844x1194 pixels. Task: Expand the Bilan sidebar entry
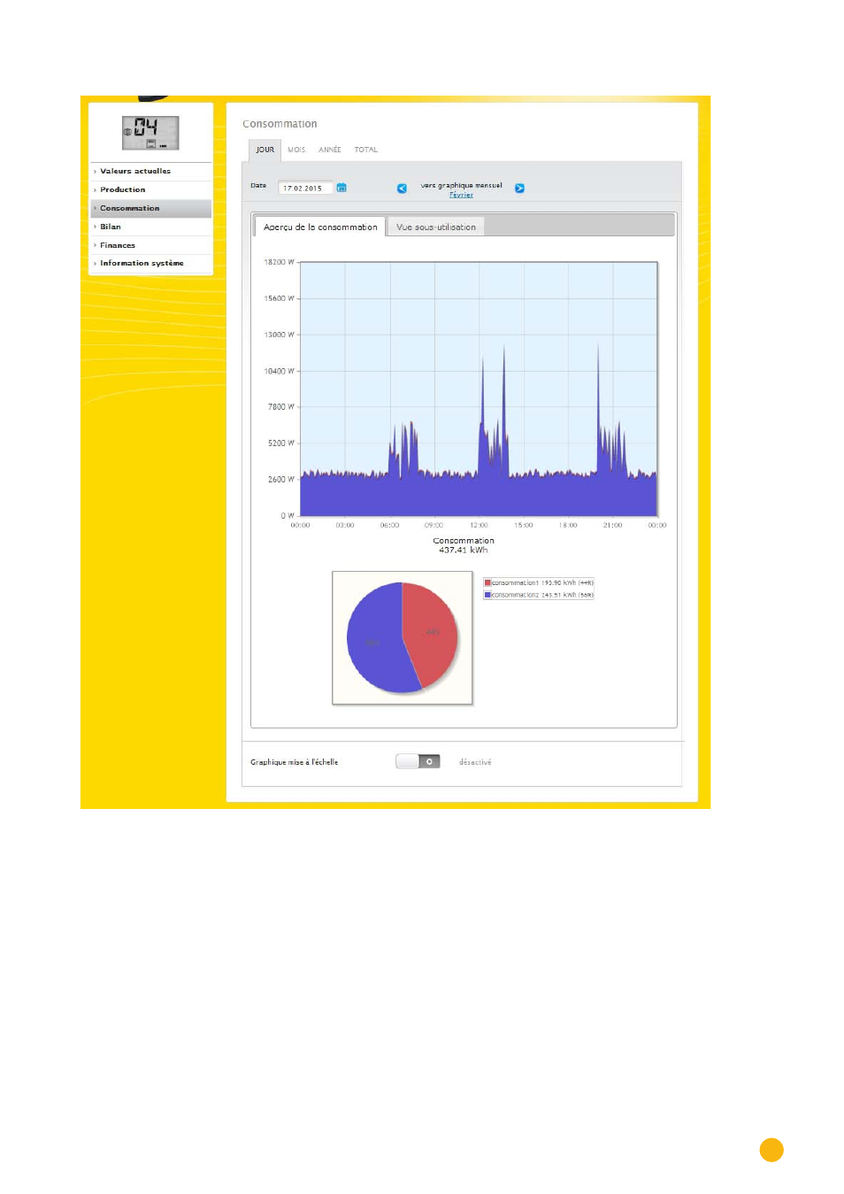[x=150, y=227]
